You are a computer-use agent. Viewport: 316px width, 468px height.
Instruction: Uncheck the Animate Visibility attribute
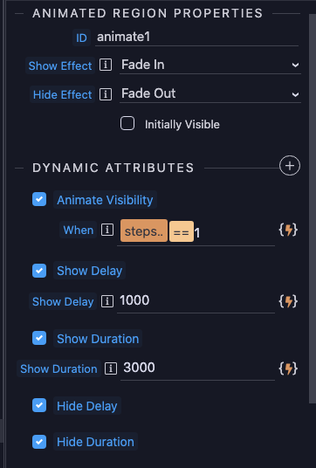(39, 199)
